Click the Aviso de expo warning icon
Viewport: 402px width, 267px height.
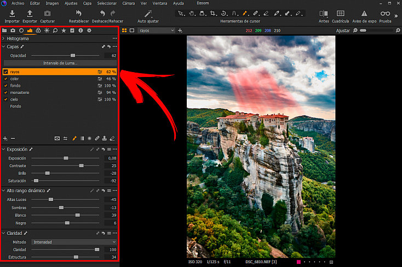tap(364, 13)
